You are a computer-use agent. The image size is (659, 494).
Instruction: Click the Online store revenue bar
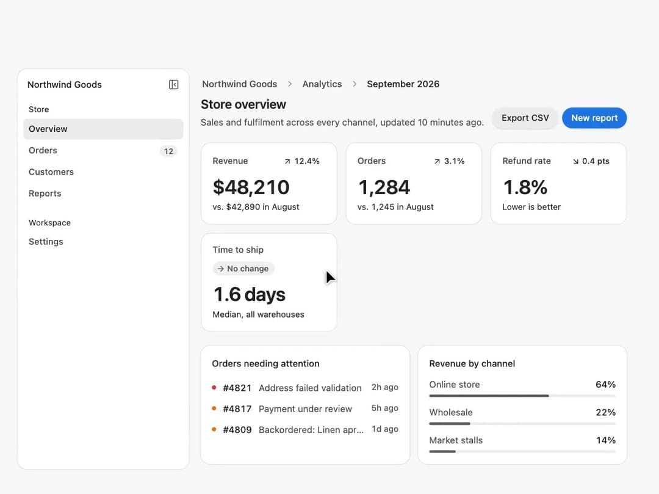pos(522,396)
